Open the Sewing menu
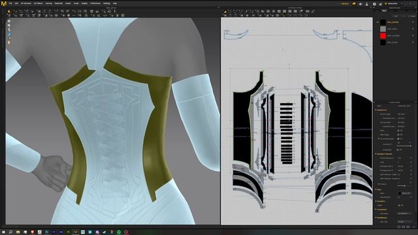Viewport: 418px width, 235px height. [48, 3]
